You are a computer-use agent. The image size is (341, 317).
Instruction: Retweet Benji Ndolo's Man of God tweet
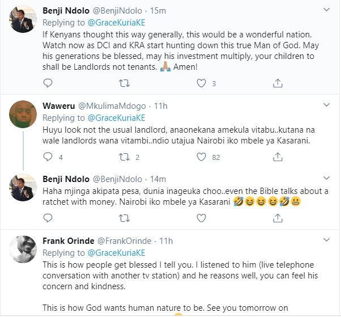125,83
